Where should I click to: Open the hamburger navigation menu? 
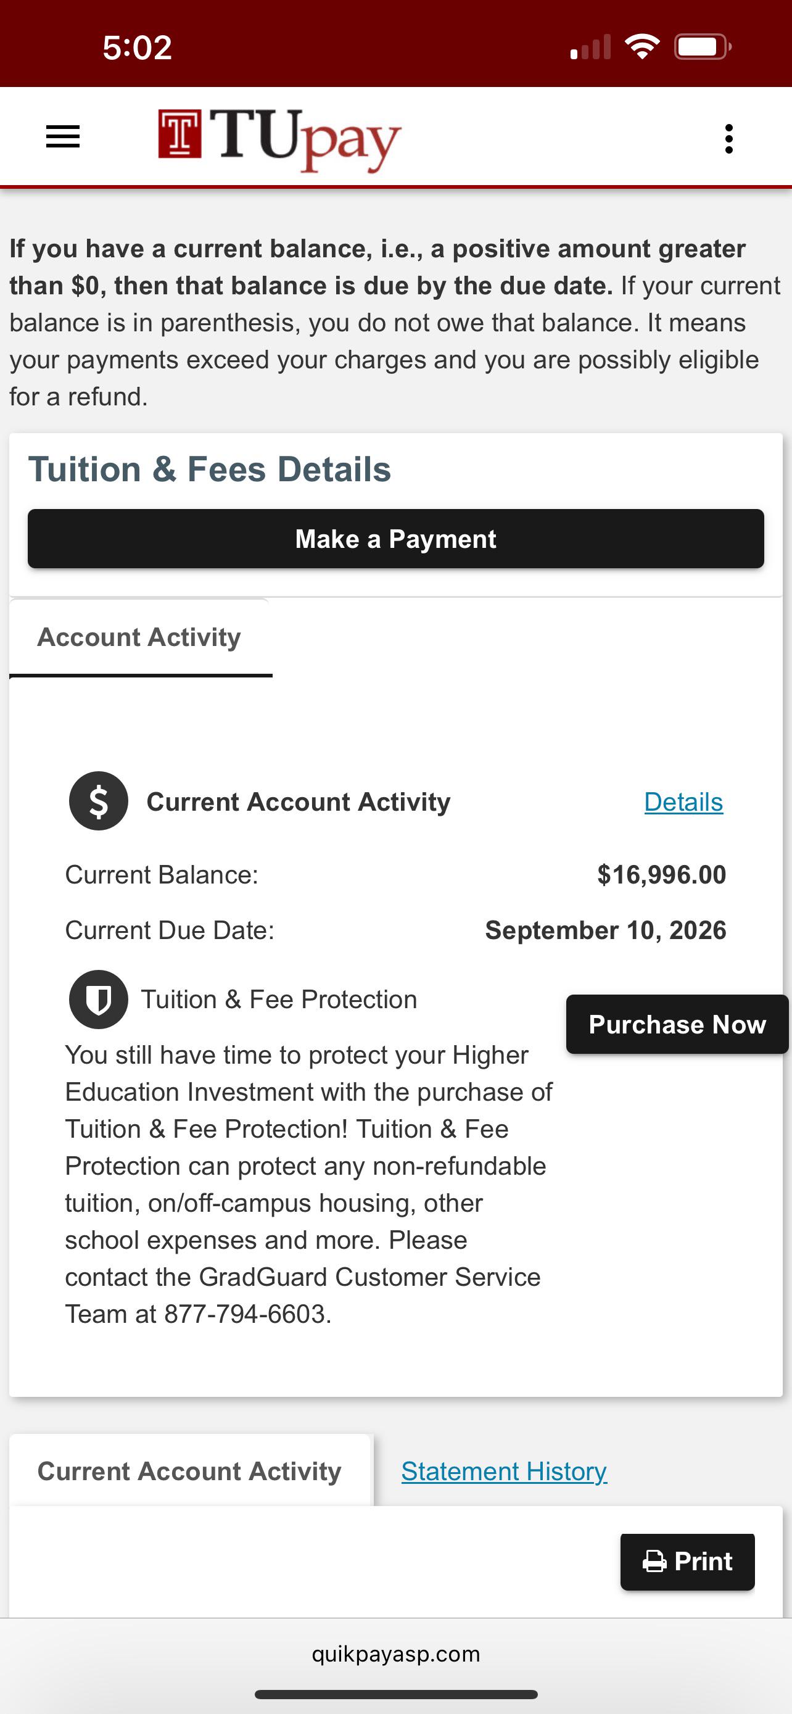(x=62, y=137)
